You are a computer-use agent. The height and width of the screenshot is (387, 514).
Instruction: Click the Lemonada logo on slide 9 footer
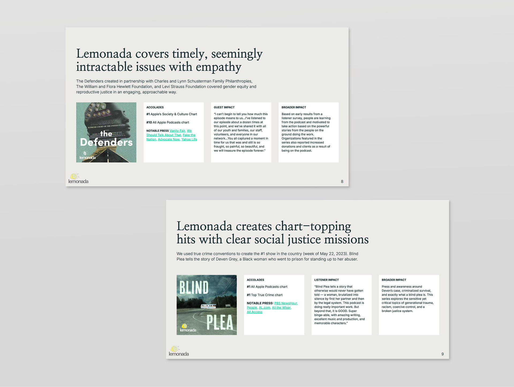pos(179,351)
